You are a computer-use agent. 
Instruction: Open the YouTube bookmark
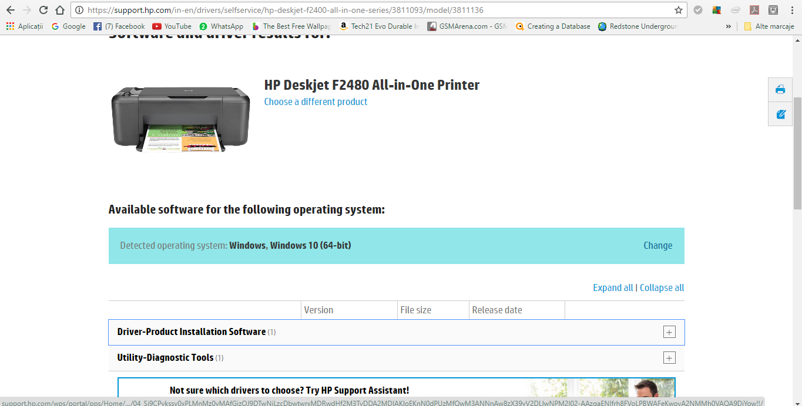pos(172,26)
